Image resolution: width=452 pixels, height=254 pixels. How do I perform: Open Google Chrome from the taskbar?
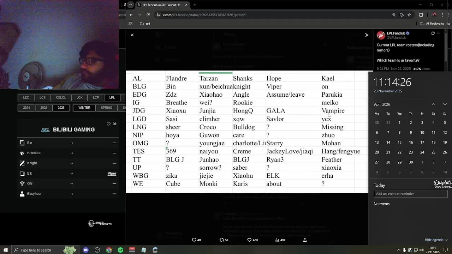[109, 250]
